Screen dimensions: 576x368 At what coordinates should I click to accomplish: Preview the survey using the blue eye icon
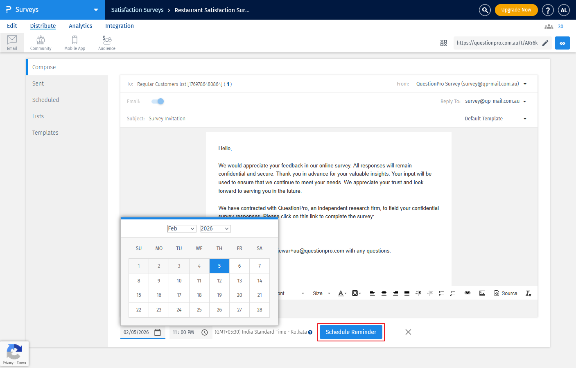[562, 43]
